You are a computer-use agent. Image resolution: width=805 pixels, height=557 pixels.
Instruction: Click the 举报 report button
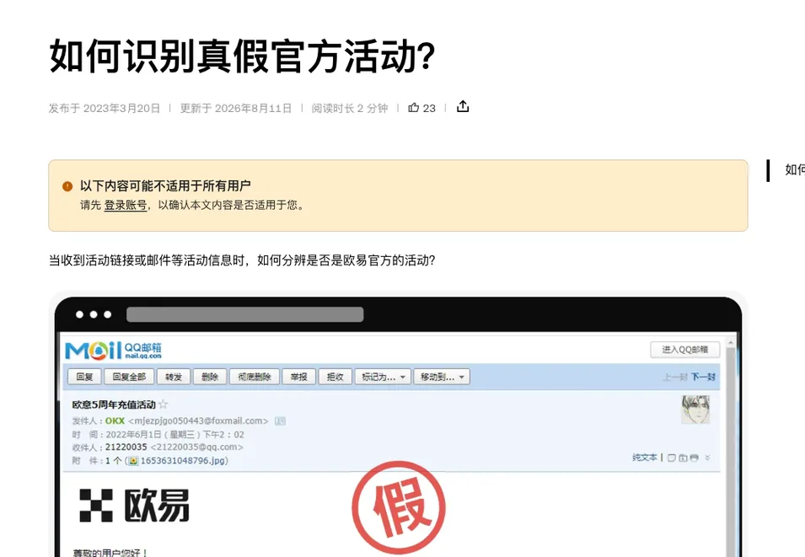tap(298, 377)
